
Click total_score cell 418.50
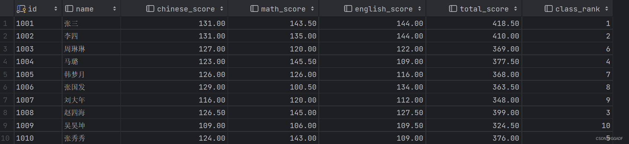click(x=474, y=23)
